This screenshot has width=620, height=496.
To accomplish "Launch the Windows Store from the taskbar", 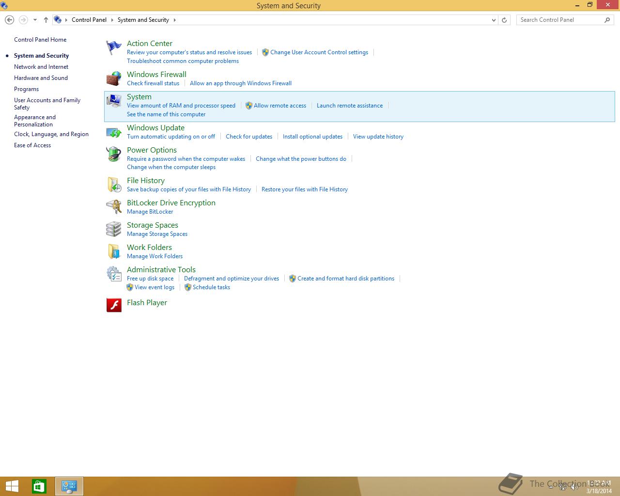I will tap(39, 486).
